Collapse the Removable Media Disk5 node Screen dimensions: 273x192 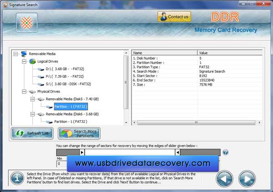(33, 99)
